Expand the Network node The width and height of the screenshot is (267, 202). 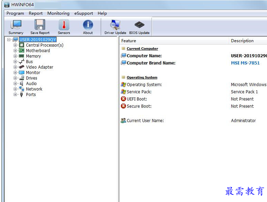[15, 89]
